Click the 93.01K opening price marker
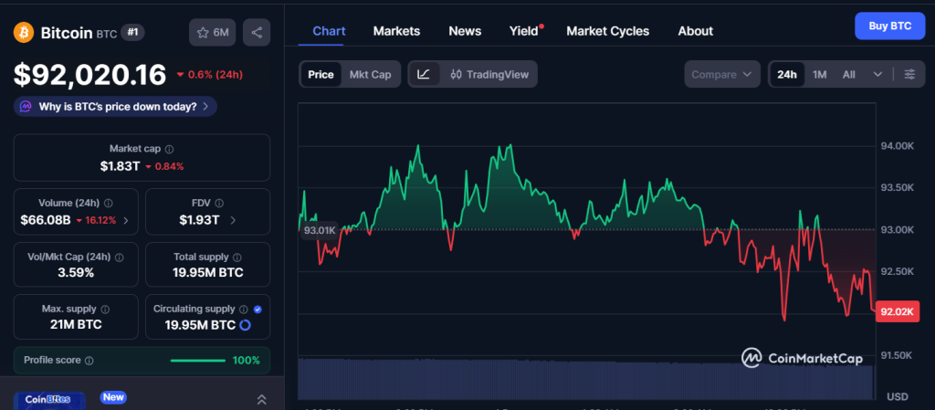The image size is (935, 410). pos(320,230)
